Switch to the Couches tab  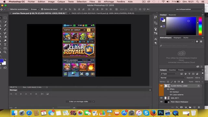(172, 70)
